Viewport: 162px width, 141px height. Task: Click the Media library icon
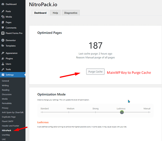tap(3, 17)
